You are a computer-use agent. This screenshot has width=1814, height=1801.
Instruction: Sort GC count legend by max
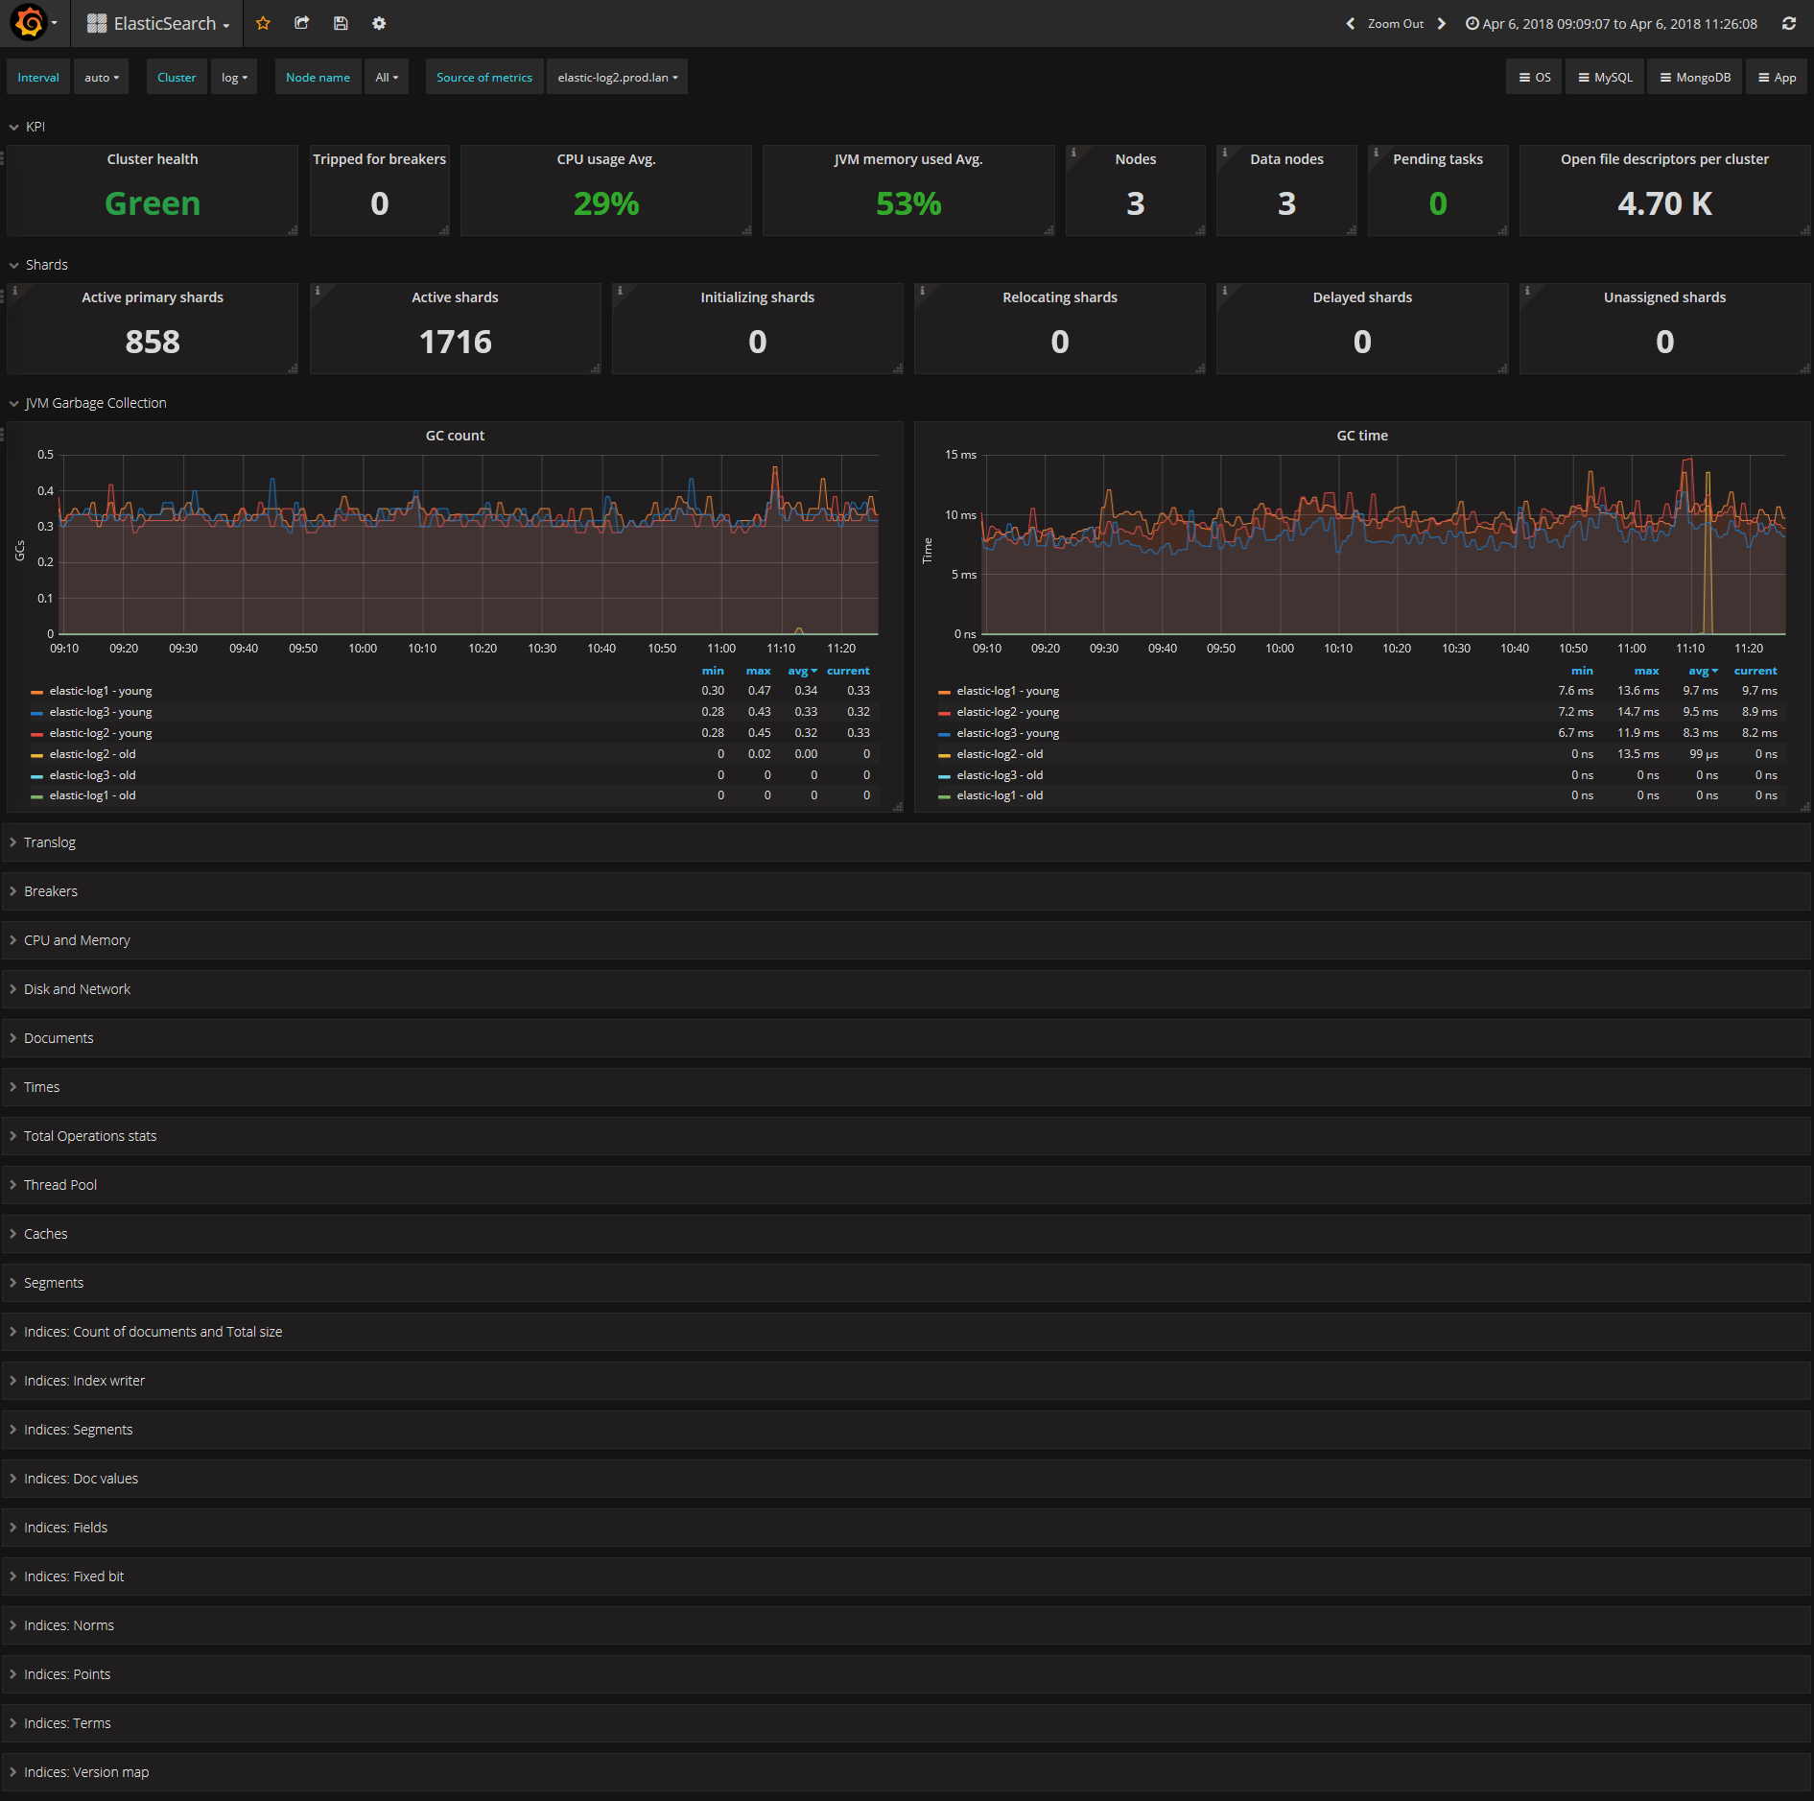point(758,671)
